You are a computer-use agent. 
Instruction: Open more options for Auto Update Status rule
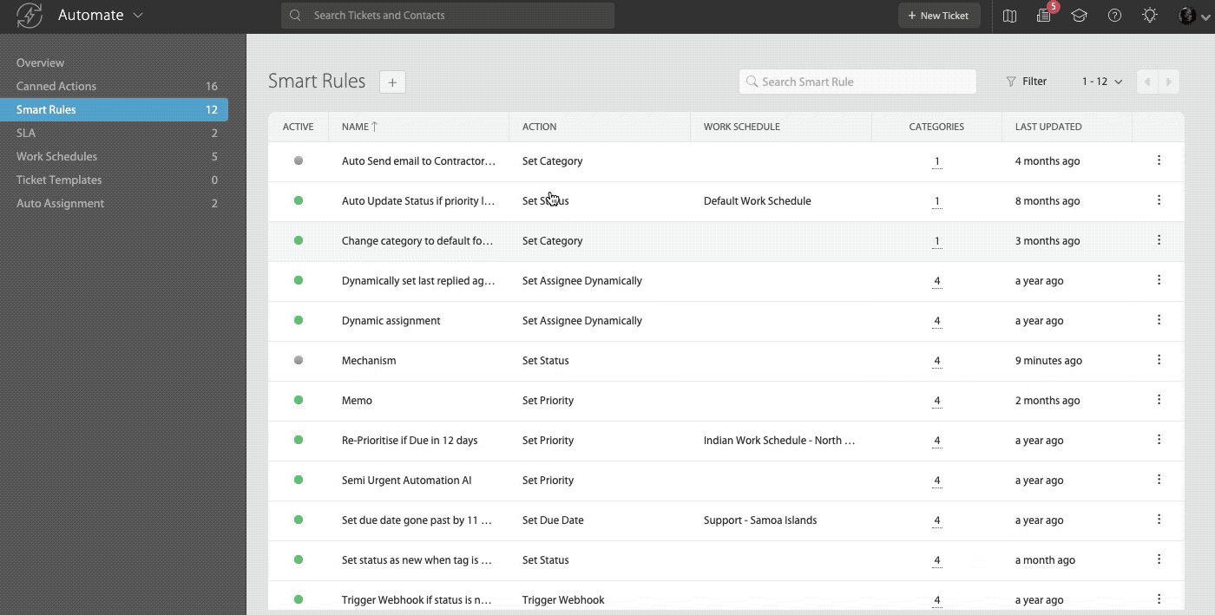(x=1159, y=200)
